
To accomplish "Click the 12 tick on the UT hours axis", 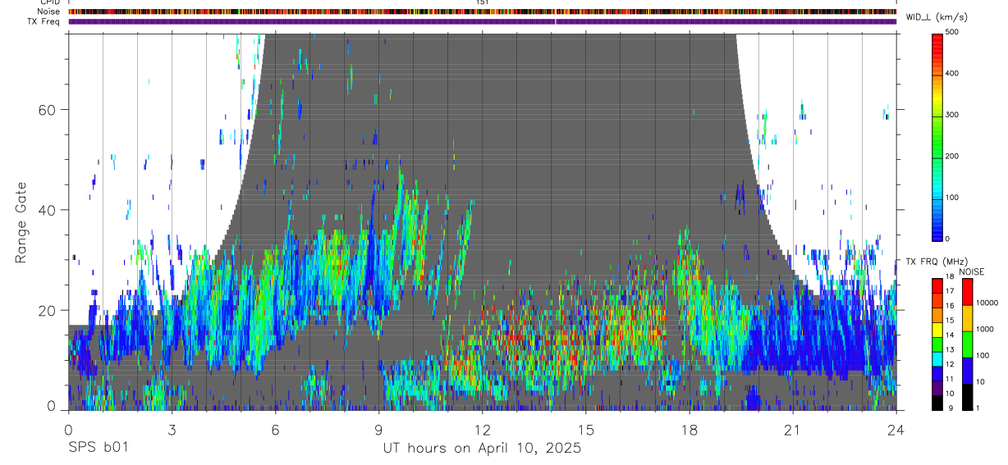I will coord(482,430).
